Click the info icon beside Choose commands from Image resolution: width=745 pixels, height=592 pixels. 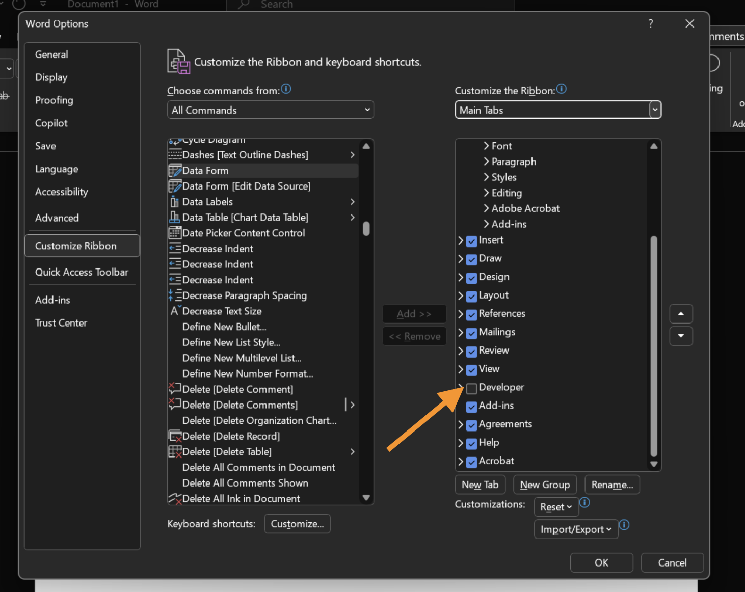click(286, 89)
